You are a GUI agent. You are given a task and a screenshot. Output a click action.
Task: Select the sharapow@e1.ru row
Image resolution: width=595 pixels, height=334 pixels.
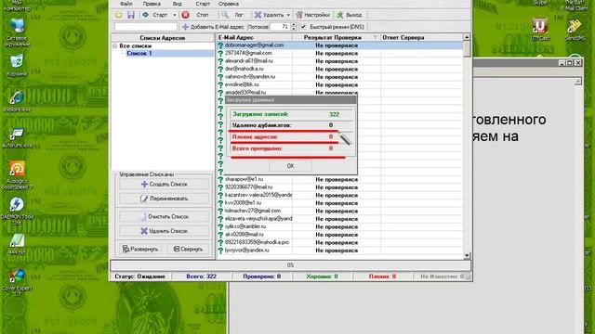coord(340,179)
